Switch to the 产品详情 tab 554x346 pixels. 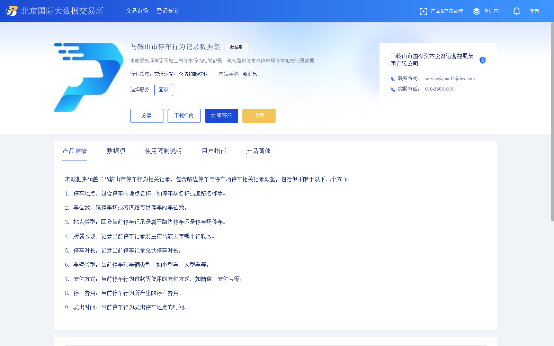coord(75,151)
